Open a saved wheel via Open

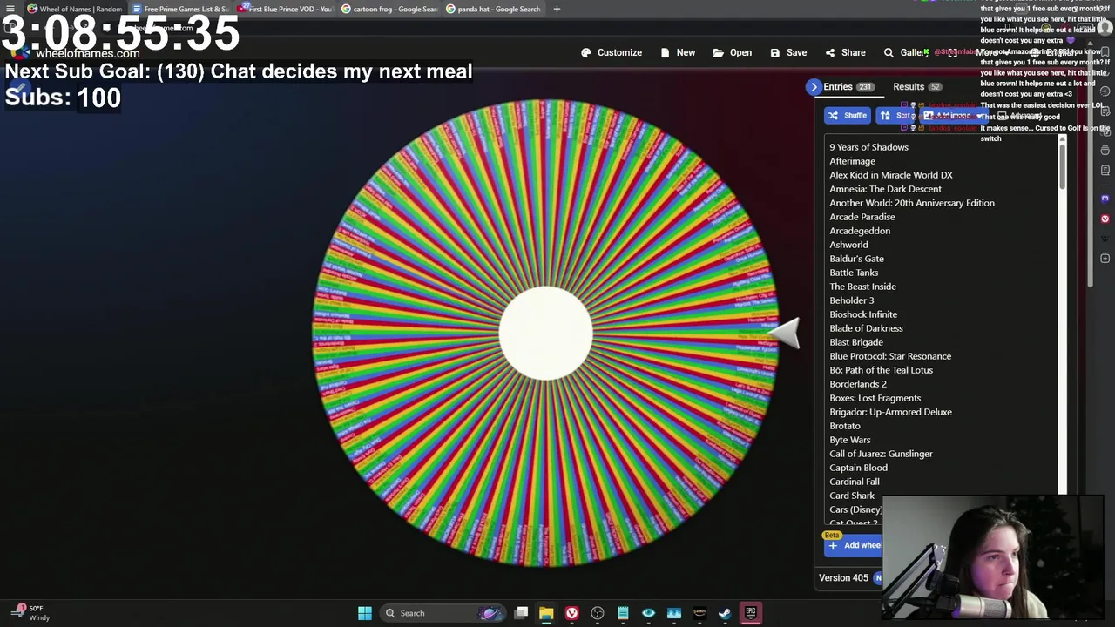pos(732,52)
